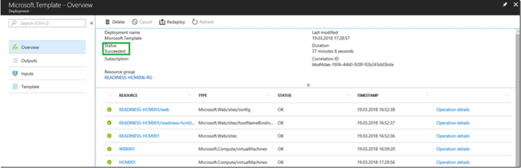Click green check icon for HCM001 row
This screenshot has height=168, width=521.
click(109, 162)
